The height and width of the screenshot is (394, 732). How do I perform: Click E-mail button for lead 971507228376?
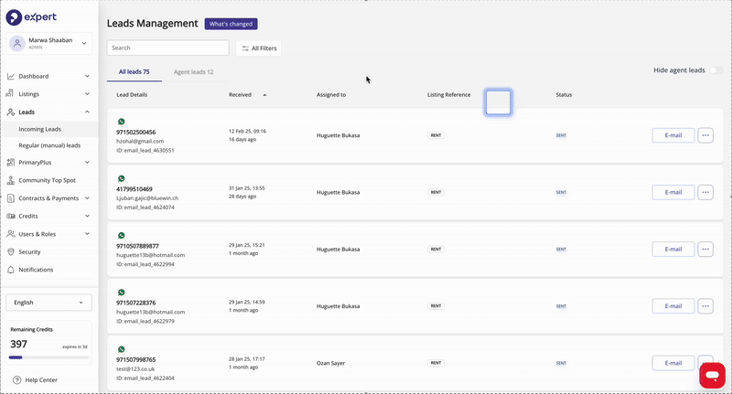[673, 306]
